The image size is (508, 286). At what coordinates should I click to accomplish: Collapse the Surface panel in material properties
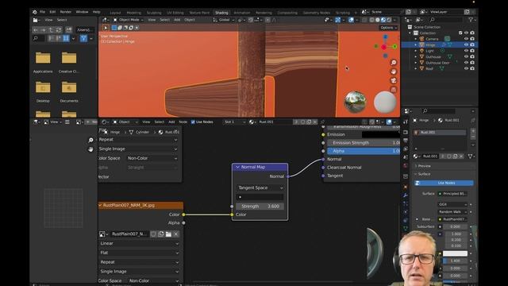423,174
